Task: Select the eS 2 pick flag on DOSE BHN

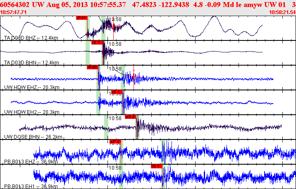Action: pos(131,117)
